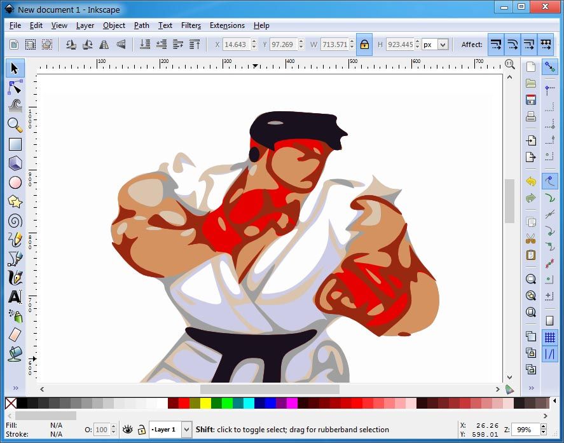
Task: Click the zoom 1:1 corner button
Action: [x=510, y=64]
